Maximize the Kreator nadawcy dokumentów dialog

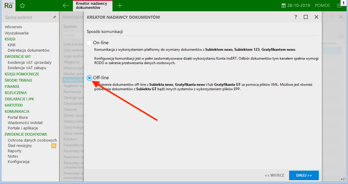[306, 17]
